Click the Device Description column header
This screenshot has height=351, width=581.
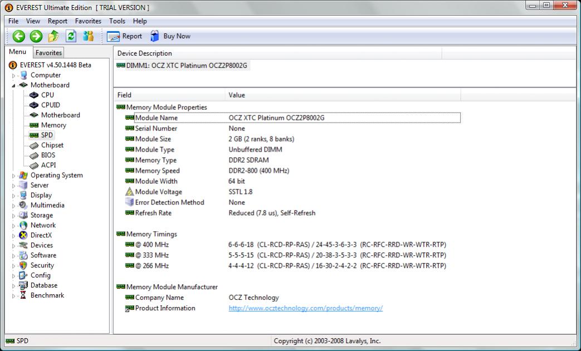[278, 53]
